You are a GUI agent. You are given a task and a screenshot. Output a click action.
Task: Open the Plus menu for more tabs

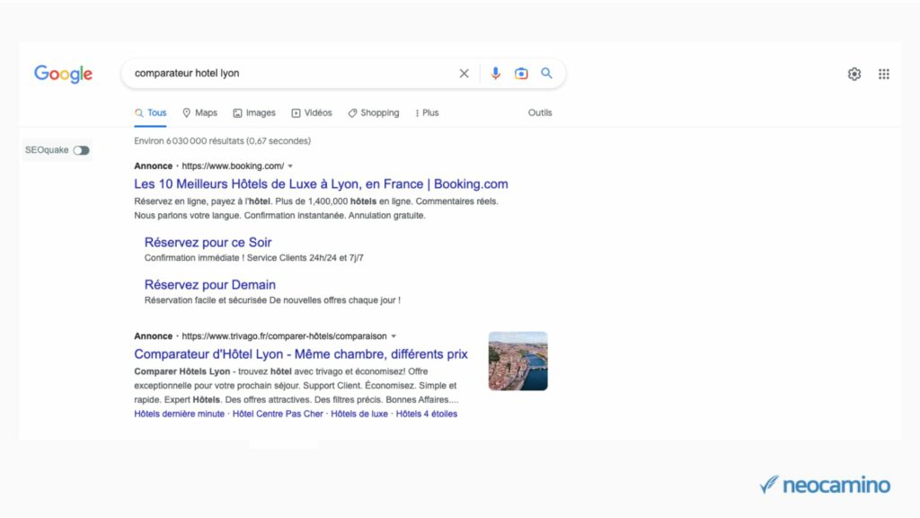pos(427,112)
